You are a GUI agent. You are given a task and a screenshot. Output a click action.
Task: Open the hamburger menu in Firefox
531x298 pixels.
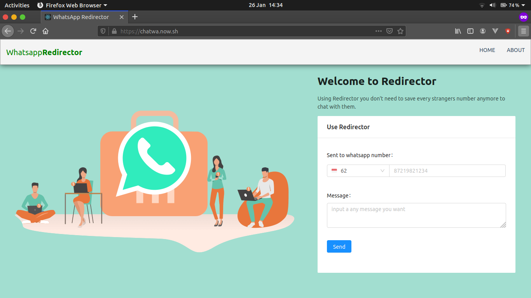(x=523, y=31)
